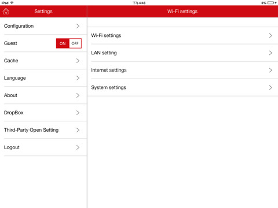
Task: Click the DropBox label
Action: click(x=14, y=113)
